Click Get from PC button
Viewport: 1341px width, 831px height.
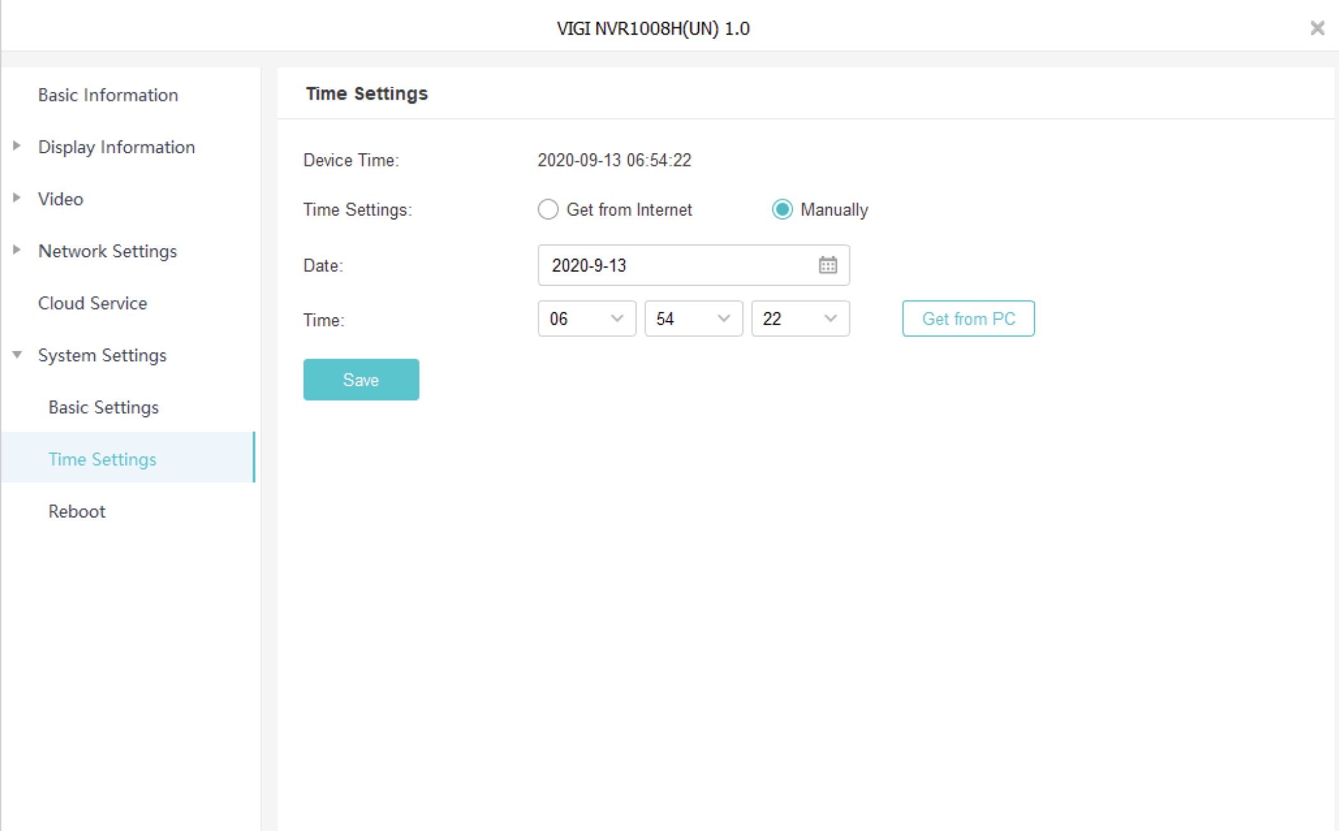pos(968,318)
